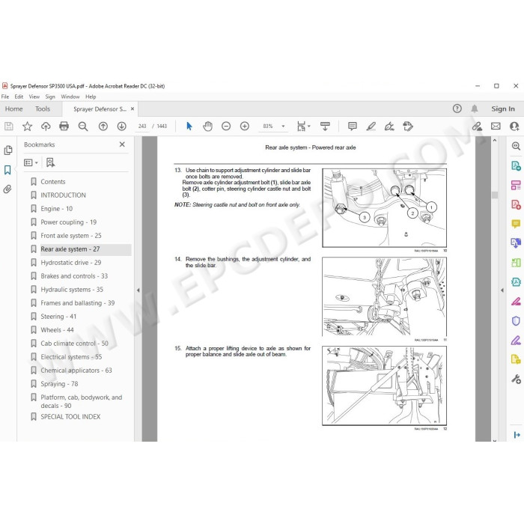Switch to the Home tab

13,109
